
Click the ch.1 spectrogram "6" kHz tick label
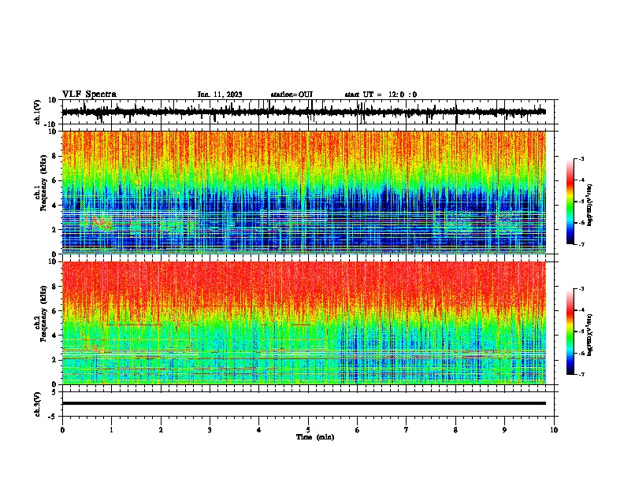(55, 180)
